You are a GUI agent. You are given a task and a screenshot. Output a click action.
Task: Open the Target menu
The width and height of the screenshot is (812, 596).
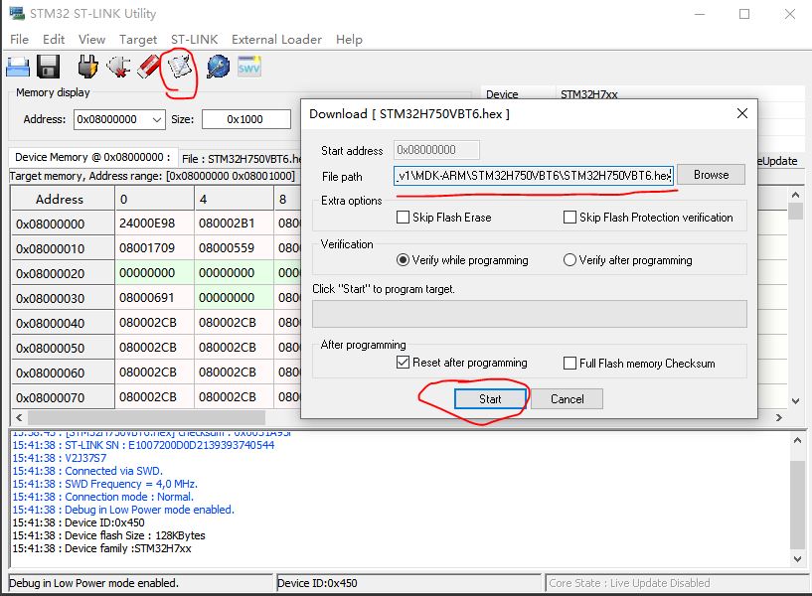click(x=138, y=40)
